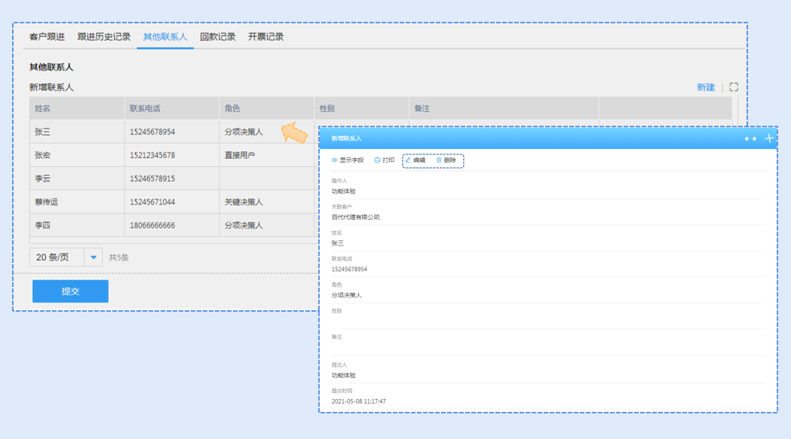Click the 新建 link

click(x=706, y=87)
